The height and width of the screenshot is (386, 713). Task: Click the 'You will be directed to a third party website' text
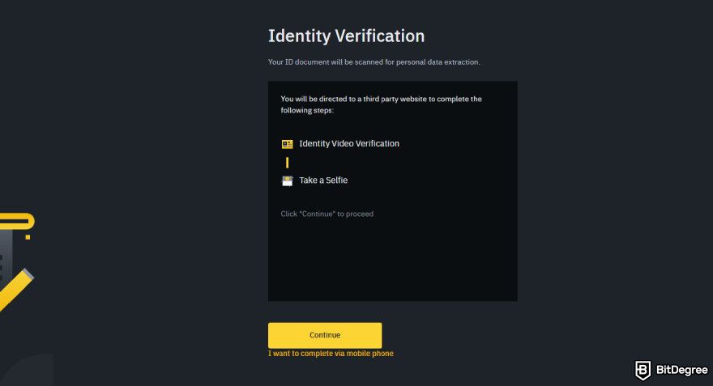[x=381, y=104]
